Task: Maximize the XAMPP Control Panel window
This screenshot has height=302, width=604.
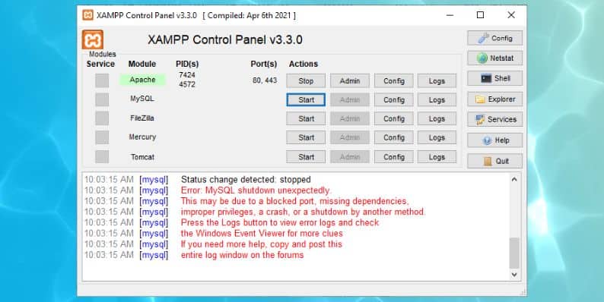Action: [x=480, y=15]
